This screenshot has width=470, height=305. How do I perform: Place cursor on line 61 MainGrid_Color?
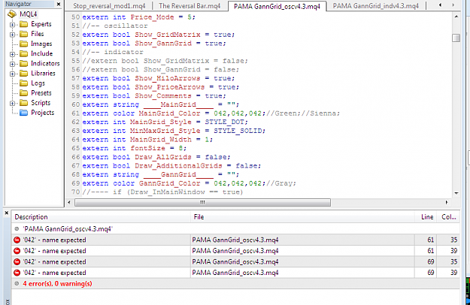[x=169, y=113]
